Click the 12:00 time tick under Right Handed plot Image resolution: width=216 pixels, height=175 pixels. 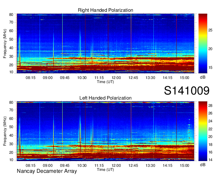click(116, 78)
